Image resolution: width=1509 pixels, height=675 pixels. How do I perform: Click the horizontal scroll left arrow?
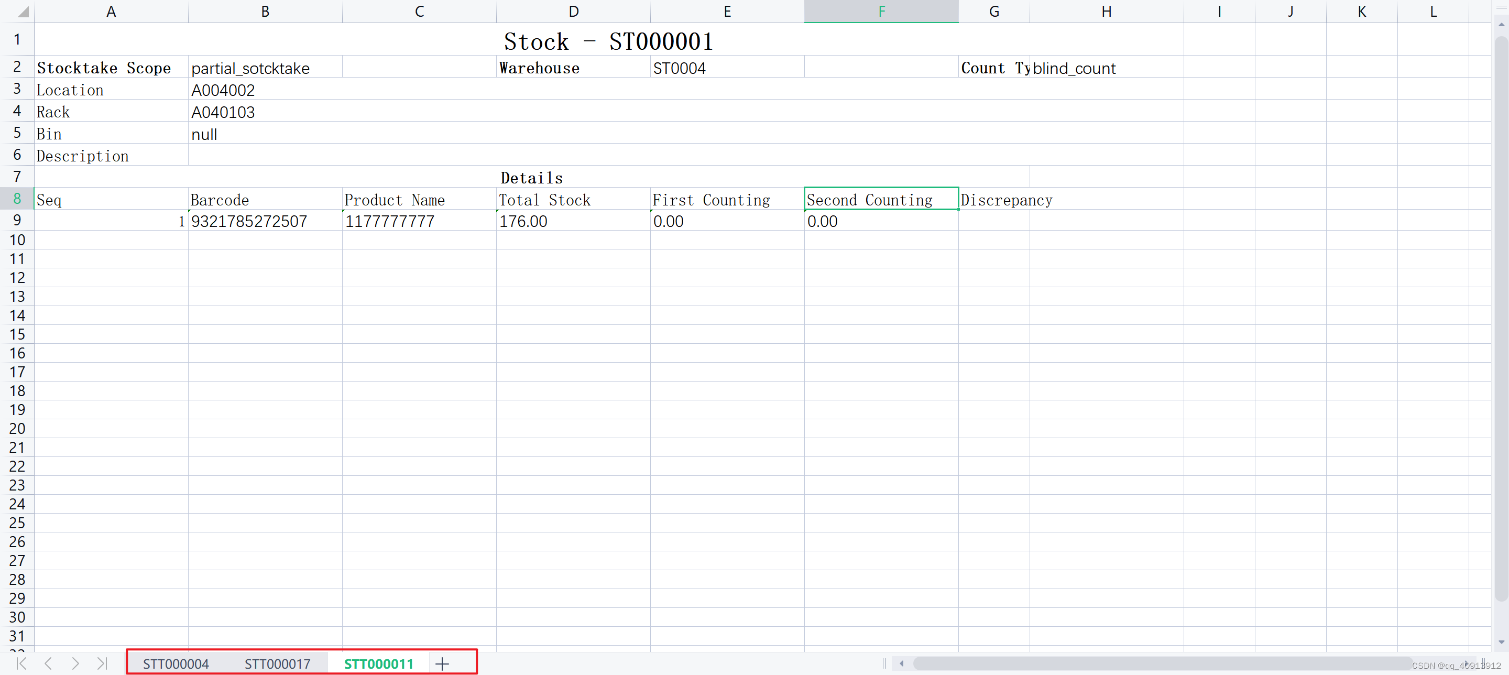click(901, 664)
